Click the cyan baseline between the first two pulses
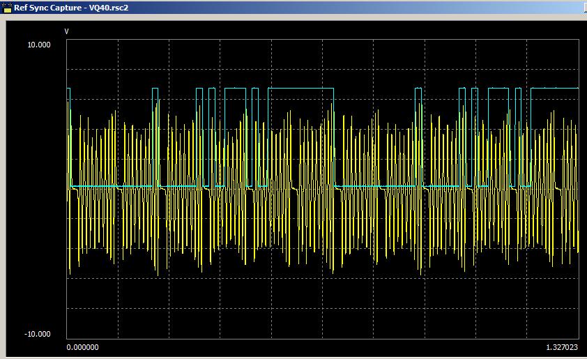The height and width of the screenshot is (359, 587). (112, 186)
